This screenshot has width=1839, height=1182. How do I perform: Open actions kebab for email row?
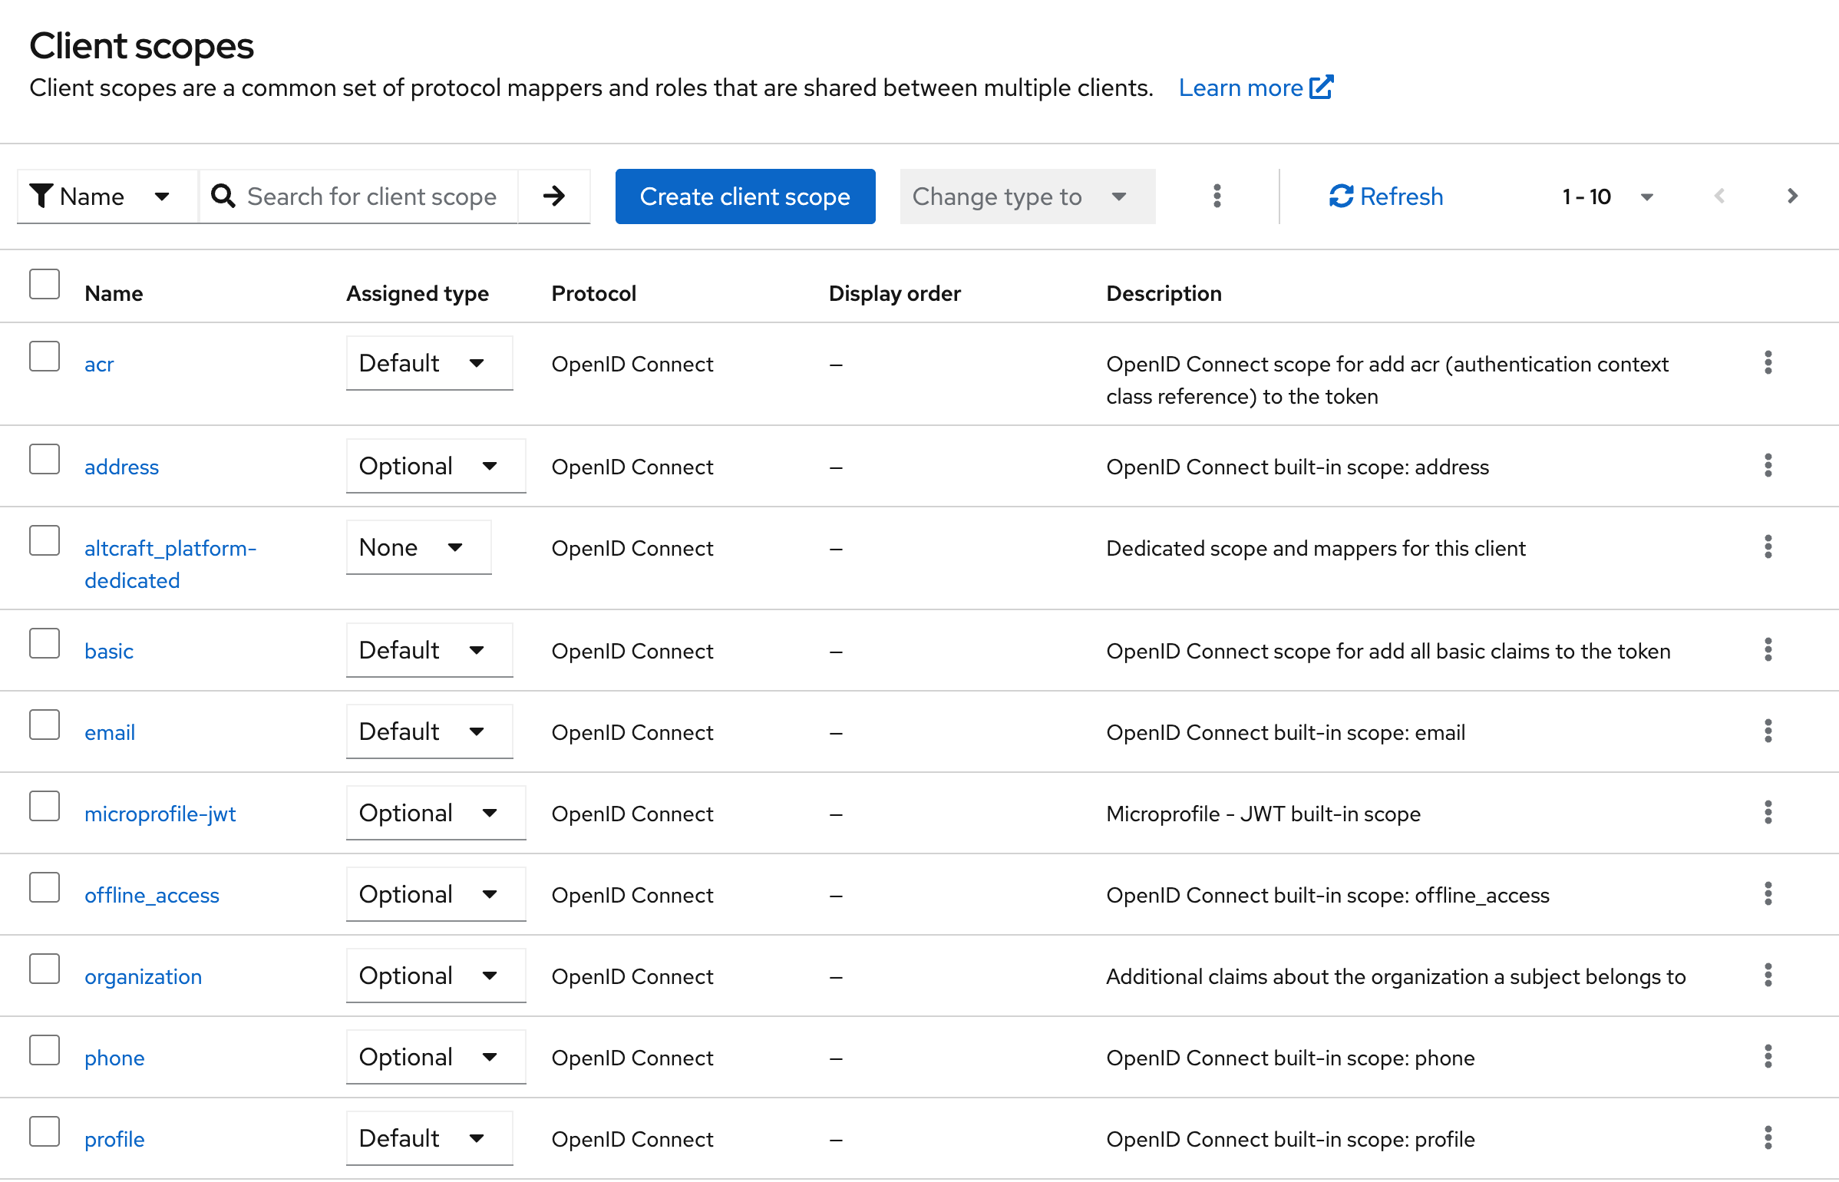(x=1768, y=731)
